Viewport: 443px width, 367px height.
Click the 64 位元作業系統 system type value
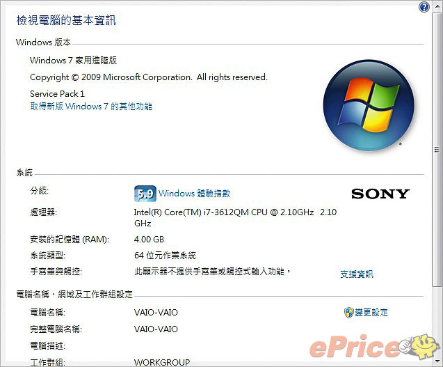(x=165, y=256)
